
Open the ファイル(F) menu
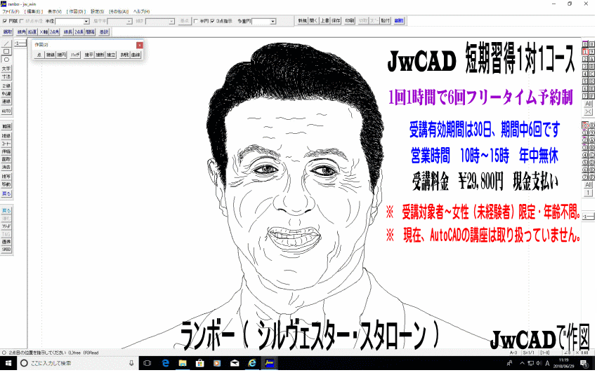coord(11,12)
